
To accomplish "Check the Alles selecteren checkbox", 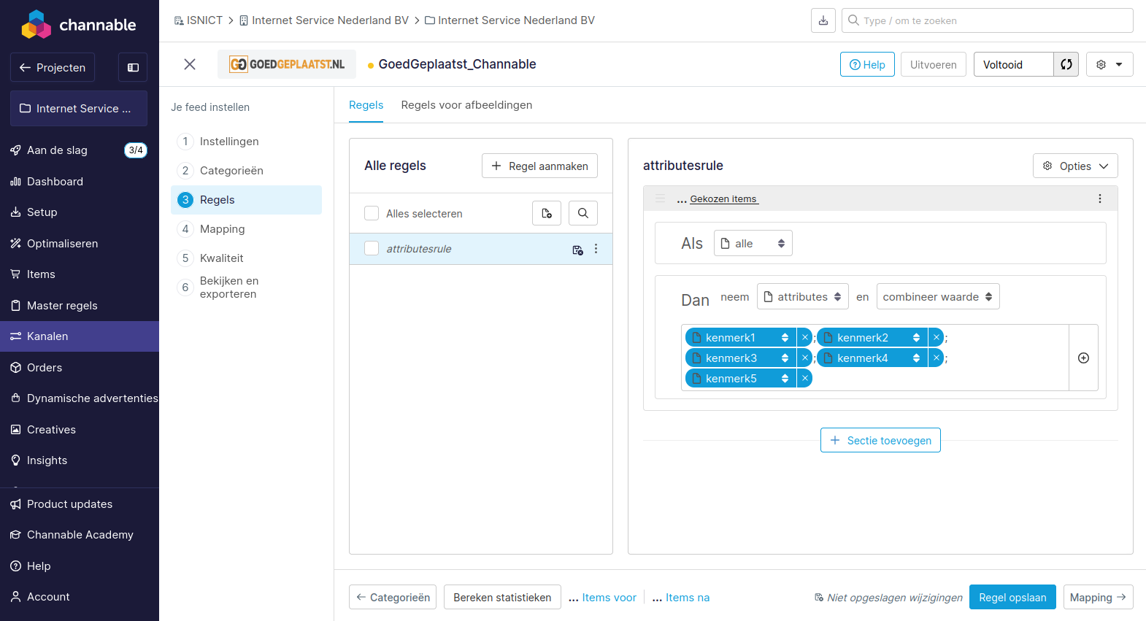I will [x=372, y=213].
